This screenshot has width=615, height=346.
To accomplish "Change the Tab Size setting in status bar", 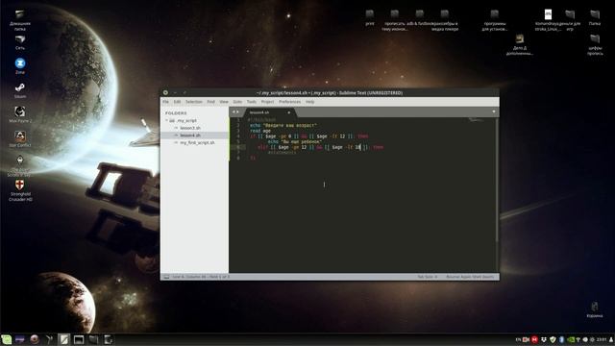I will click(x=427, y=277).
